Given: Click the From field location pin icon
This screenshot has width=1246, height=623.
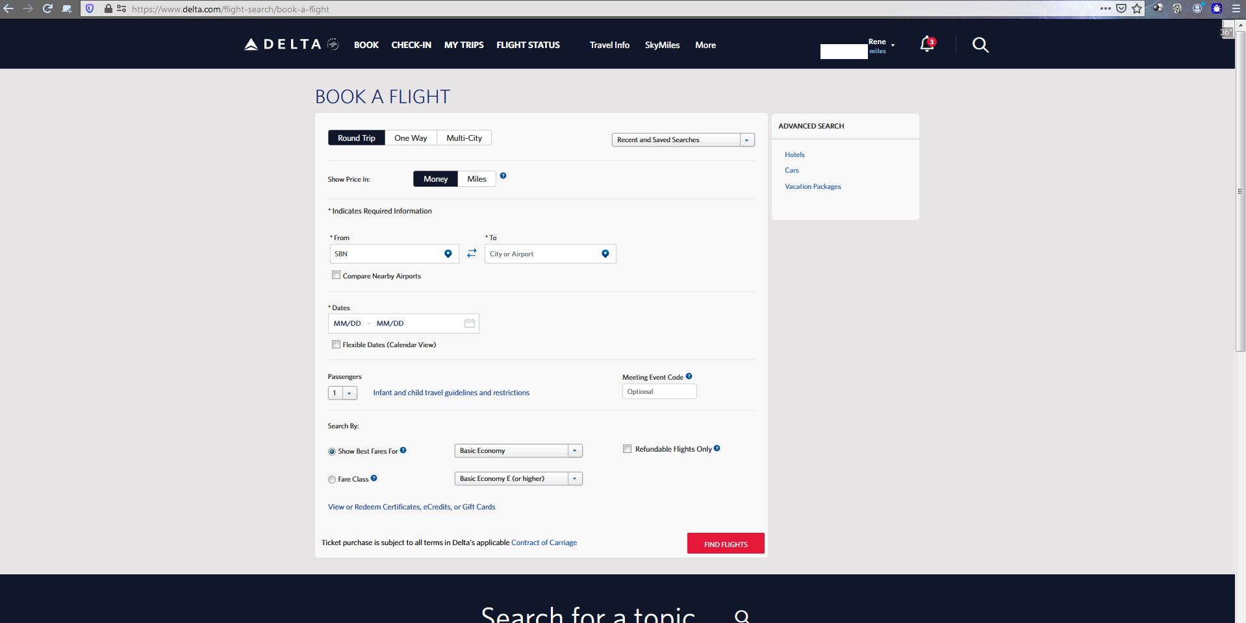Looking at the screenshot, I should pos(448,254).
